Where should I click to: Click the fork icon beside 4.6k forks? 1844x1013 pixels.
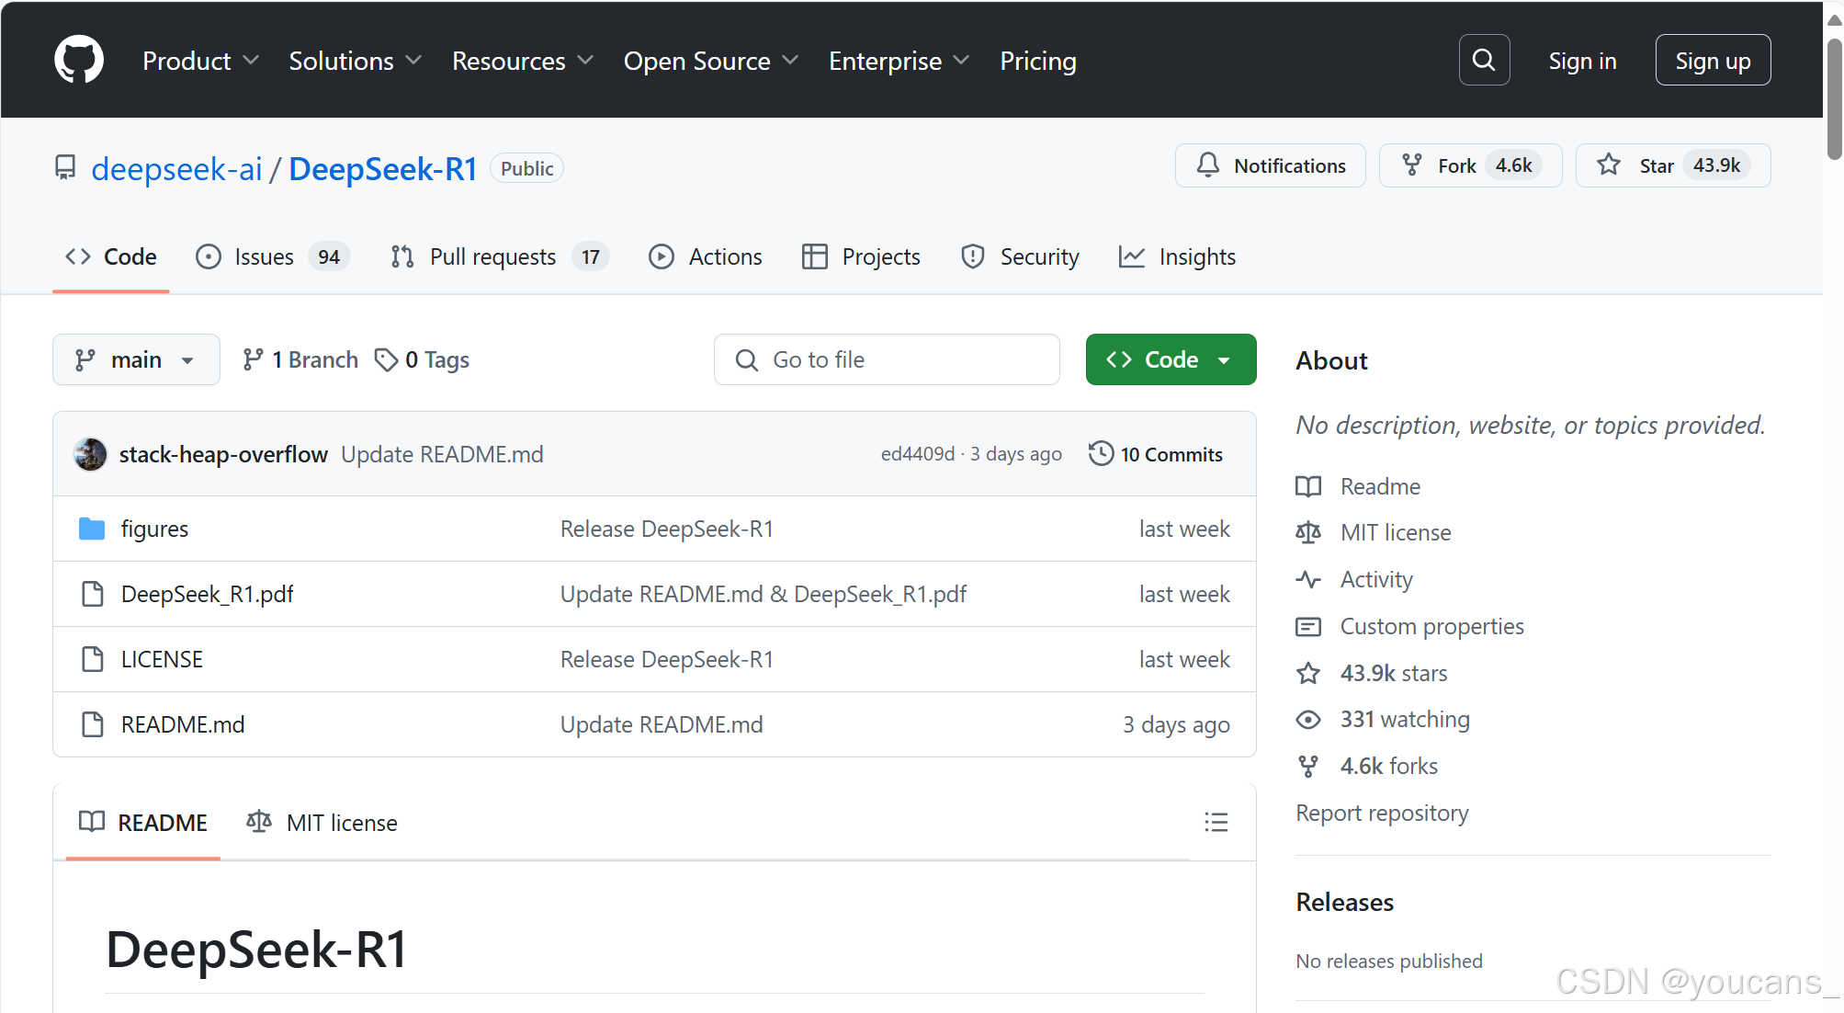click(x=1308, y=767)
